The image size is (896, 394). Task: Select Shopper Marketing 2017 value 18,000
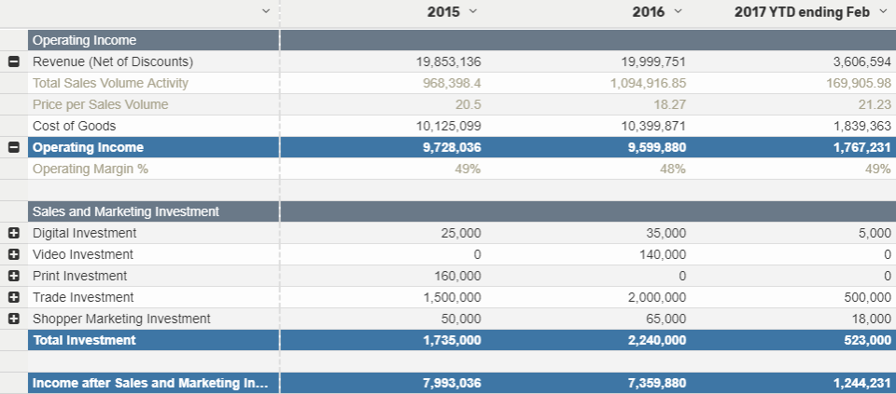tap(872, 319)
